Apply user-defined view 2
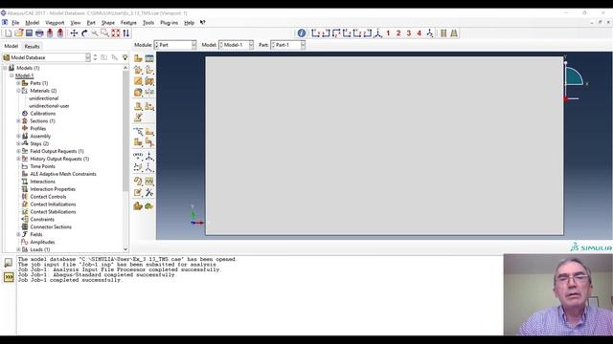 (x=398, y=33)
